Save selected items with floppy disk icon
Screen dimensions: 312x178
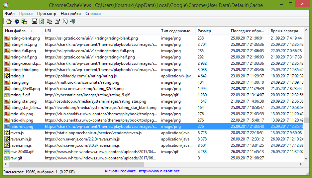(x=34, y=22)
